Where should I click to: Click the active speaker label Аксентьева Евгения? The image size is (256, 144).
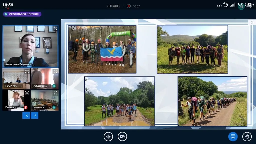coord(22,14)
